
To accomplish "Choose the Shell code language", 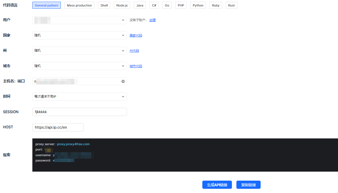I will [104, 5].
